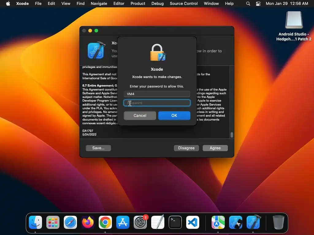Screen dimensions: 314x235
Task: Focus the Password field
Action: click(157, 103)
